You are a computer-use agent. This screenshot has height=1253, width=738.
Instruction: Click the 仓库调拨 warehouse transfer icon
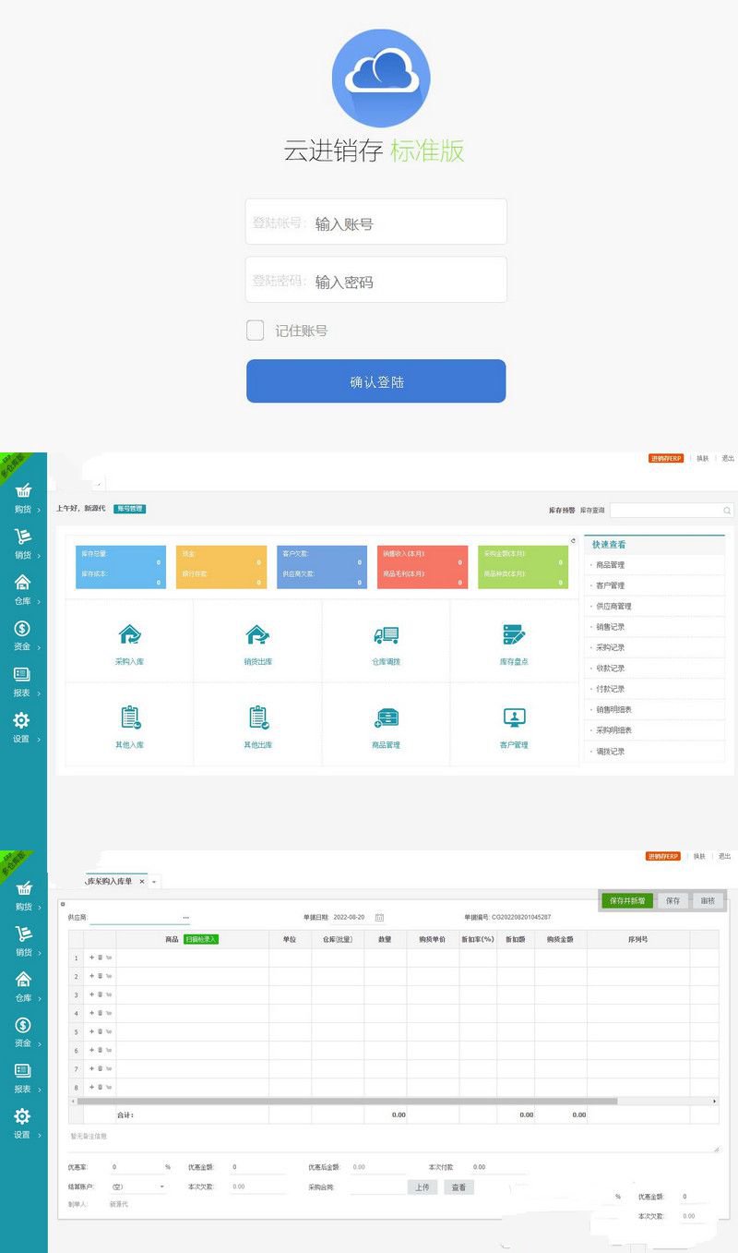point(387,644)
